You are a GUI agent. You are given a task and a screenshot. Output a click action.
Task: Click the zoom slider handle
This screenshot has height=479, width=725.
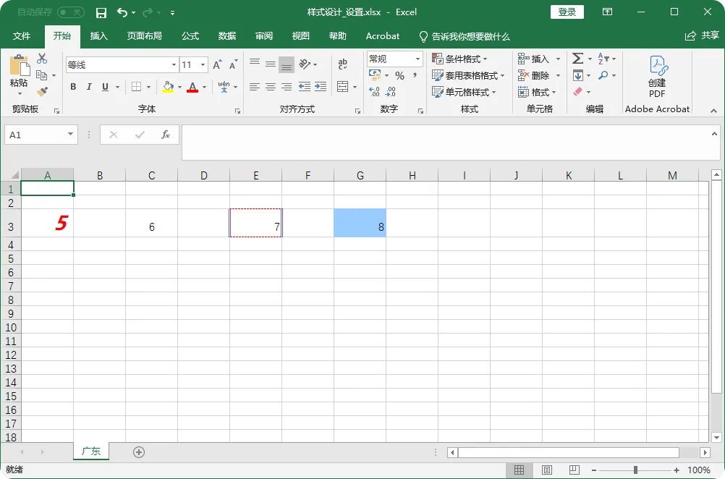tap(636, 470)
